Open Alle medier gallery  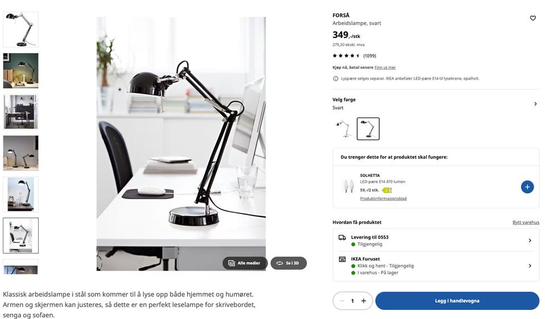coord(245,263)
